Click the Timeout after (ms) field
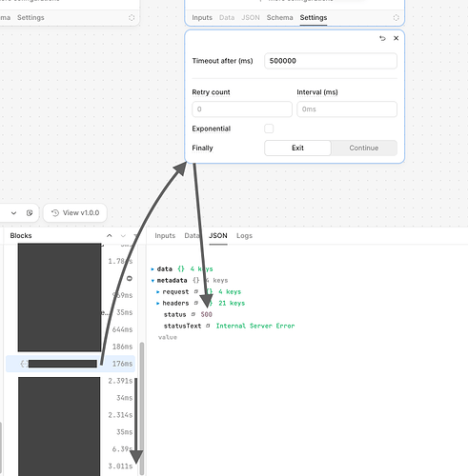 (x=331, y=61)
